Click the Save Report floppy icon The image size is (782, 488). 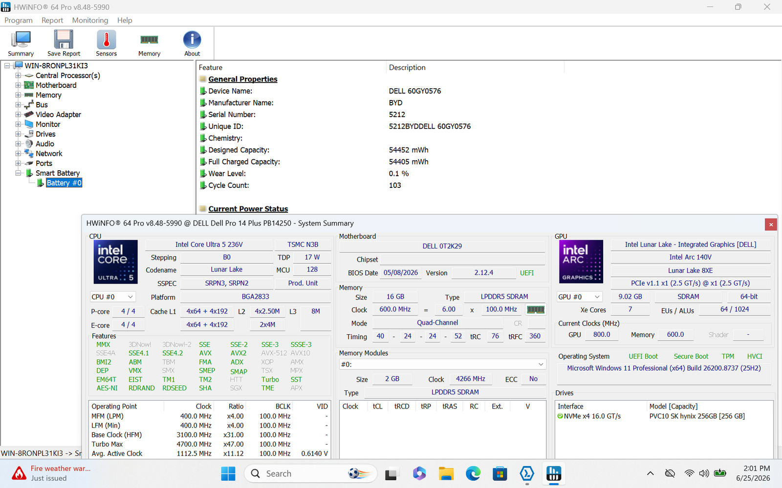pos(64,43)
